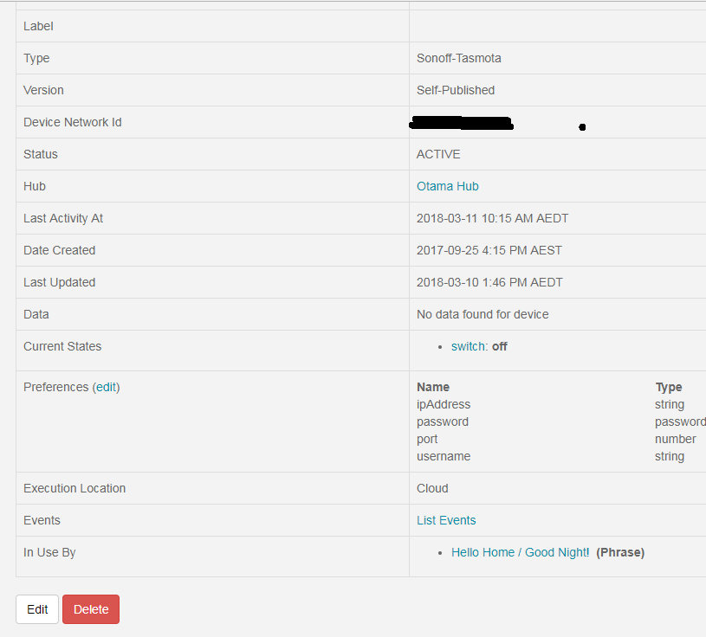This screenshot has width=706, height=637.
Task: Click the redacted Device Network Id value
Action: pyautogui.click(x=461, y=122)
